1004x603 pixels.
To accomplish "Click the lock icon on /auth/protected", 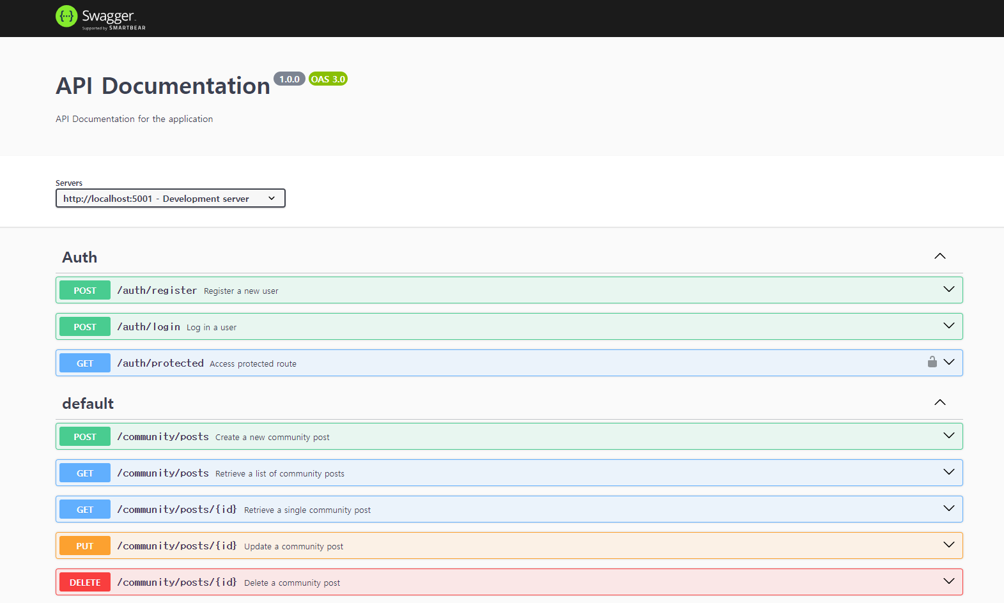I will [932, 362].
